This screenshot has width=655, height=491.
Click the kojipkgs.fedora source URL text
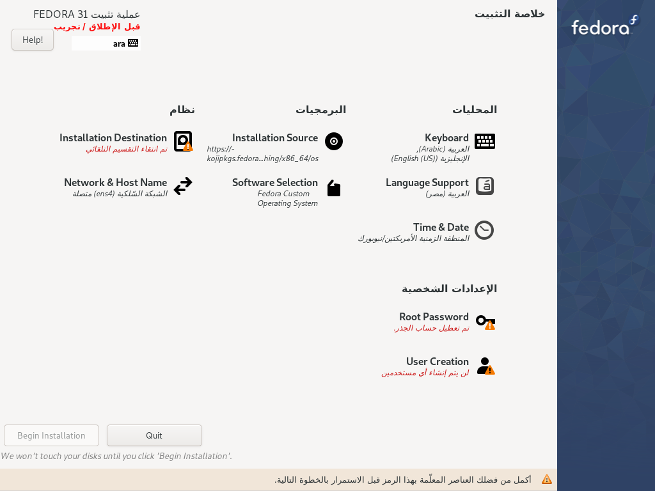pyautogui.click(x=263, y=153)
